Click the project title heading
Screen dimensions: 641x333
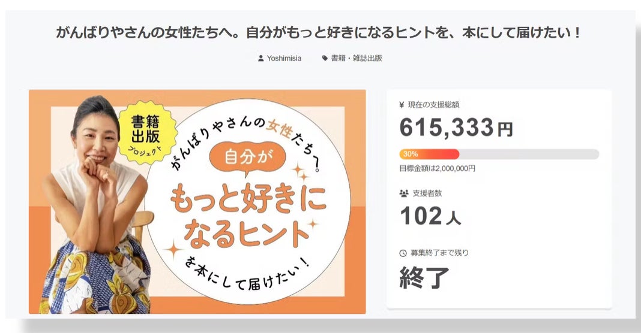(319, 33)
